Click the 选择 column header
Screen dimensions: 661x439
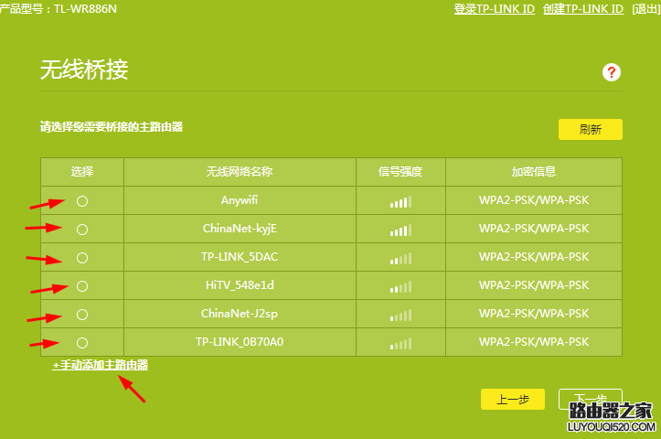(82, 172)
